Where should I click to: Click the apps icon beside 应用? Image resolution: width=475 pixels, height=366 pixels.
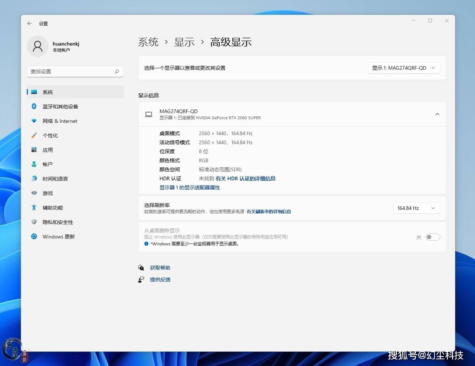[x=34, y=150]
